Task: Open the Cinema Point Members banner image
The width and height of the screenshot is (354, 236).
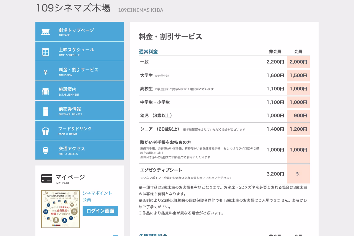Action: point(60,209)
